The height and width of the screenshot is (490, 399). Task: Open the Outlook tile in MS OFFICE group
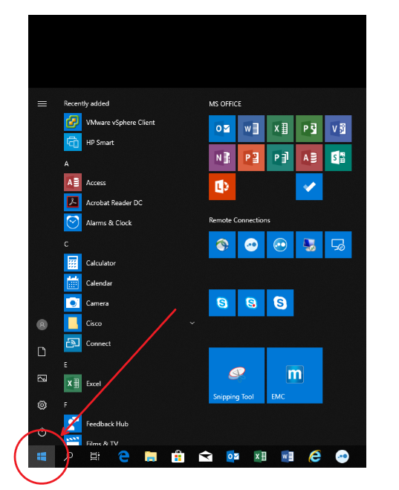222,129
